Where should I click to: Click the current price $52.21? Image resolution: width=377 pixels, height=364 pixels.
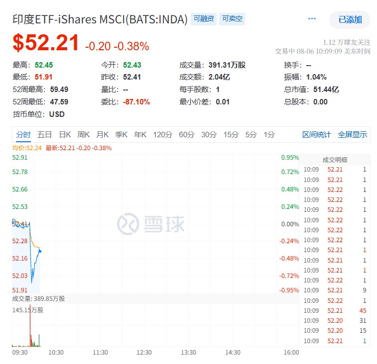coord(46,43)
